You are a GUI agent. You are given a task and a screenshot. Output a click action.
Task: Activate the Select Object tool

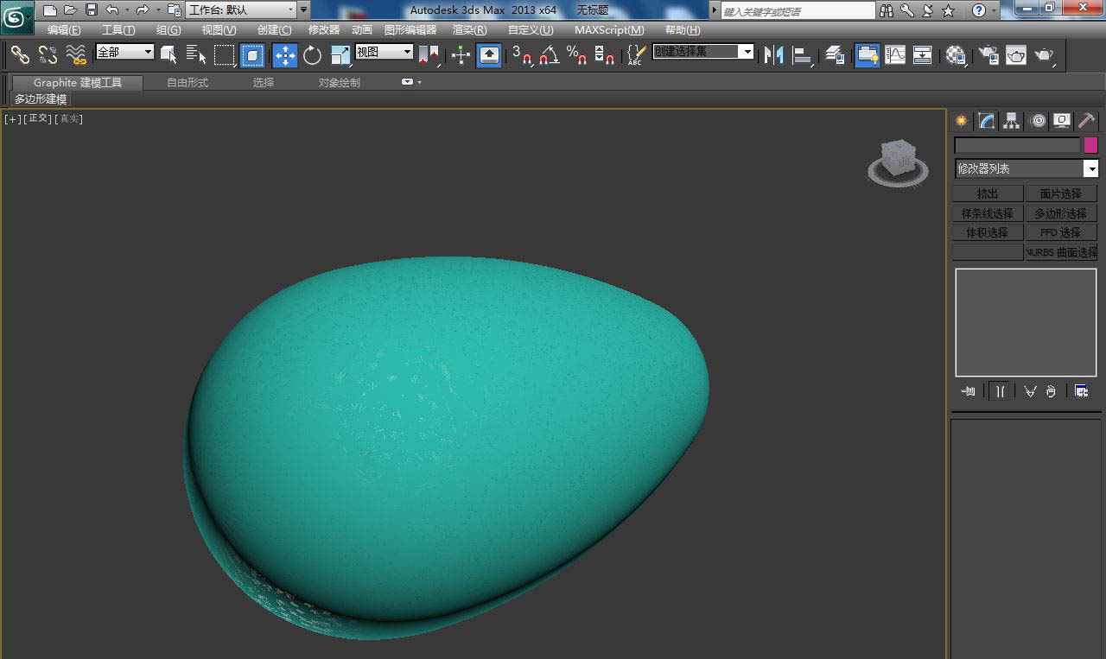pyautogui.click(x=168, y=55)
